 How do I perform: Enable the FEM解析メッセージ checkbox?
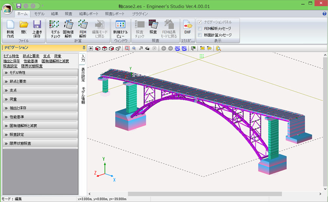(200, 28)
